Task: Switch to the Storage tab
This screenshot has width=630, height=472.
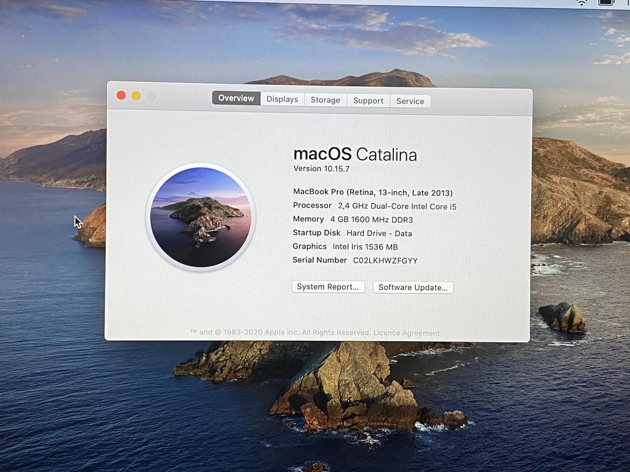Action: pyautogui.click(x=325, y=100)
